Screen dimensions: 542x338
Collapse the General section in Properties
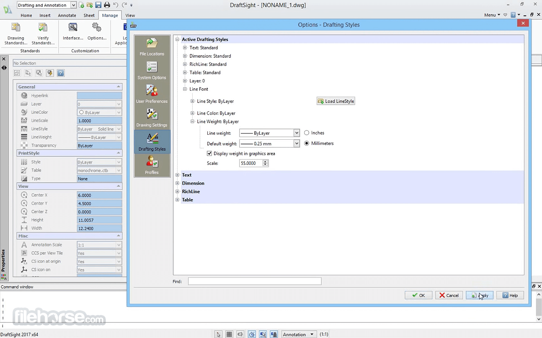(x=119, y=87)
